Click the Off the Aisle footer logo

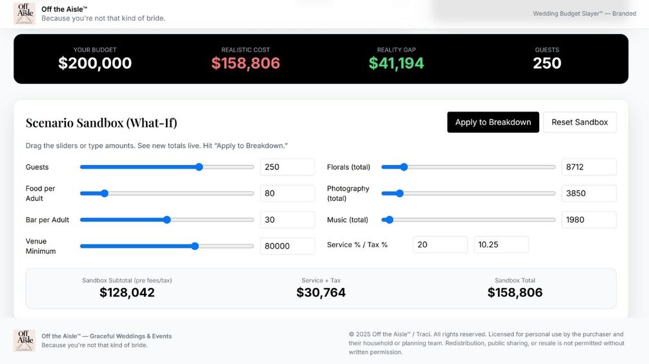coord(25,340)
